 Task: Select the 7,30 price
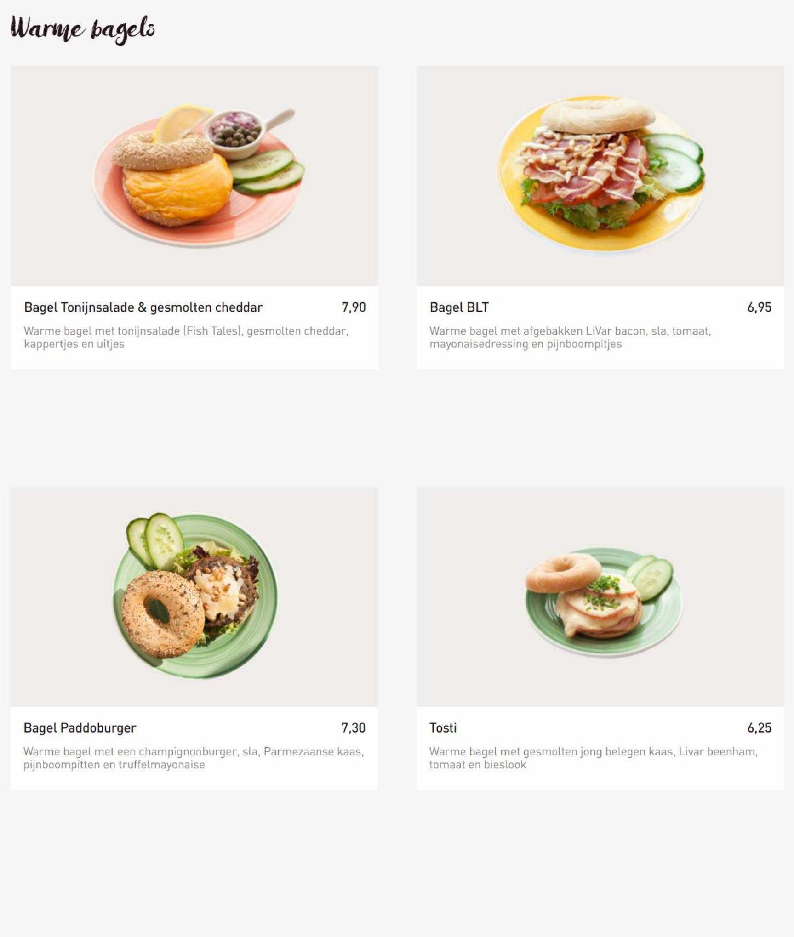pos(353,728)
